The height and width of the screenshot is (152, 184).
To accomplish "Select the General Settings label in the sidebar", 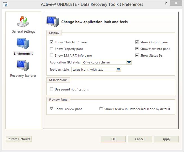I will [x=23, y=32].
